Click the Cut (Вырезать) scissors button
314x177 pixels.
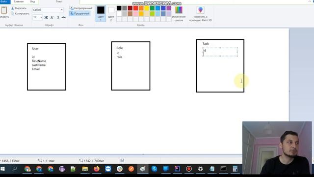19,8
